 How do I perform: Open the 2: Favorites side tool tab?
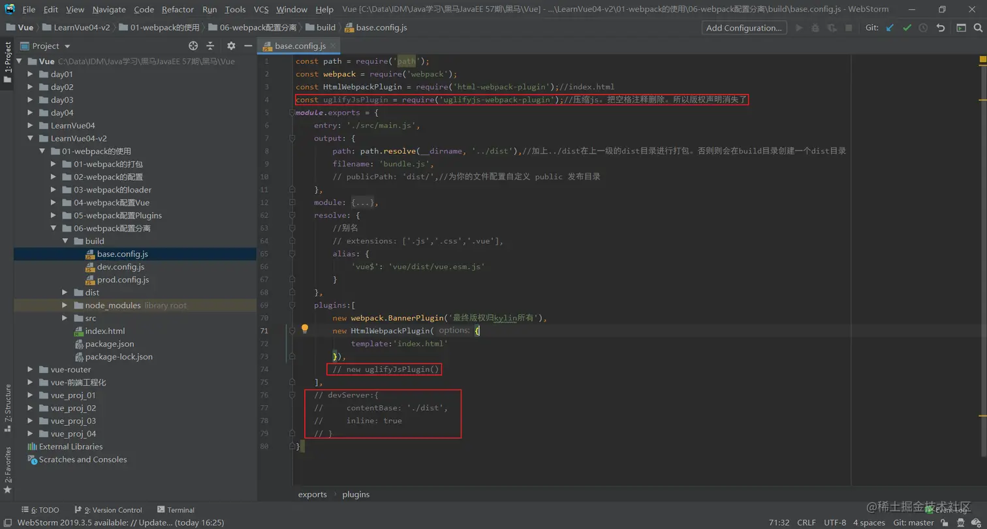7,470
